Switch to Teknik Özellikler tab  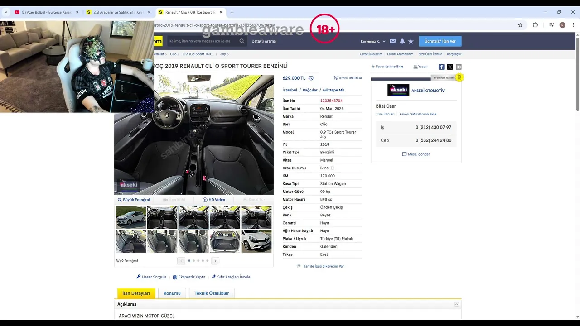click(x=212, y=293)
